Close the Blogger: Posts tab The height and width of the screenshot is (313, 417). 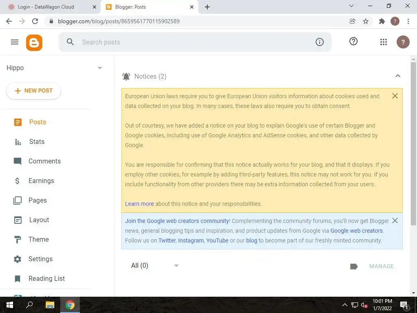(x=192, y=7)
